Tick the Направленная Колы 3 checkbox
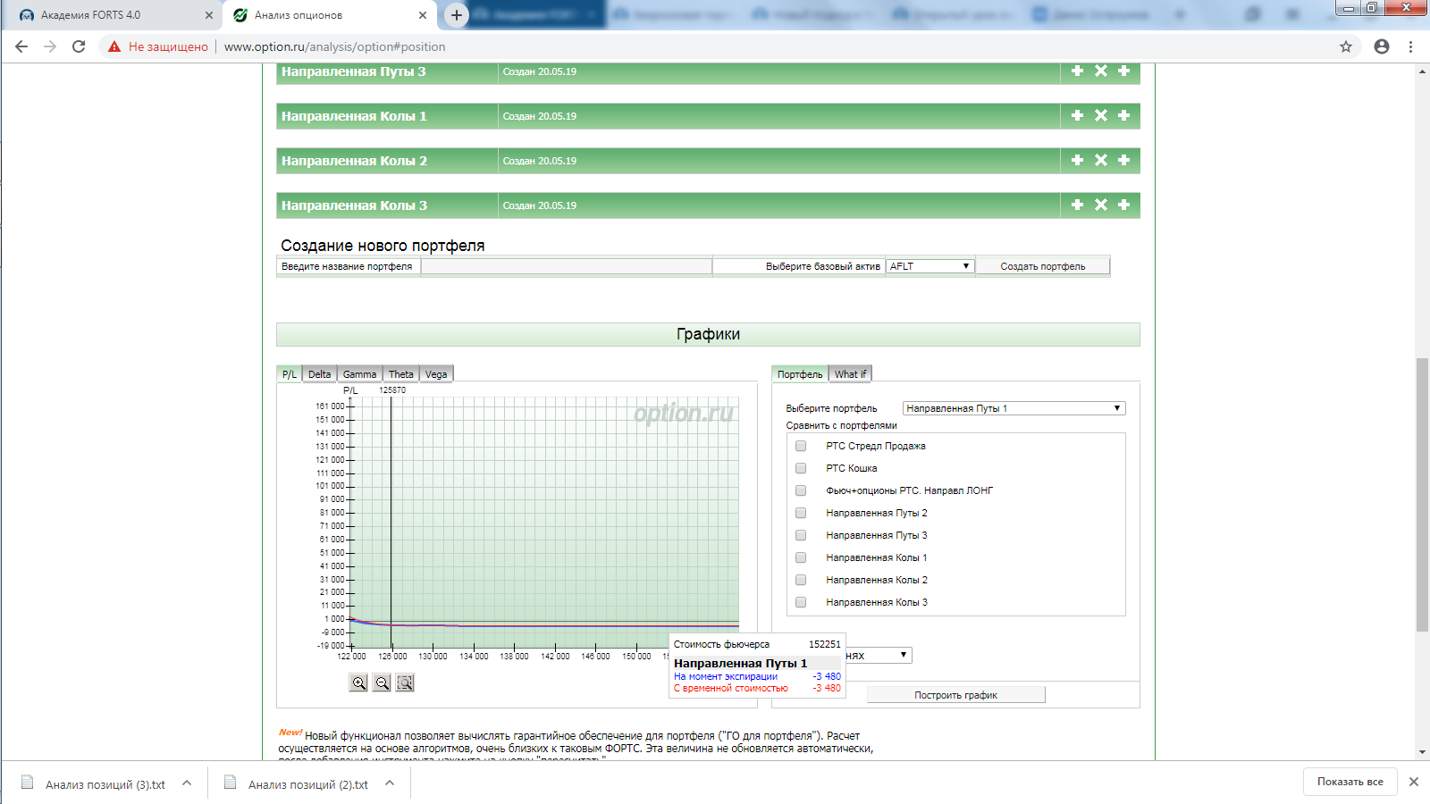This screenshot has width=1430, height=804. tap(801, 602)
